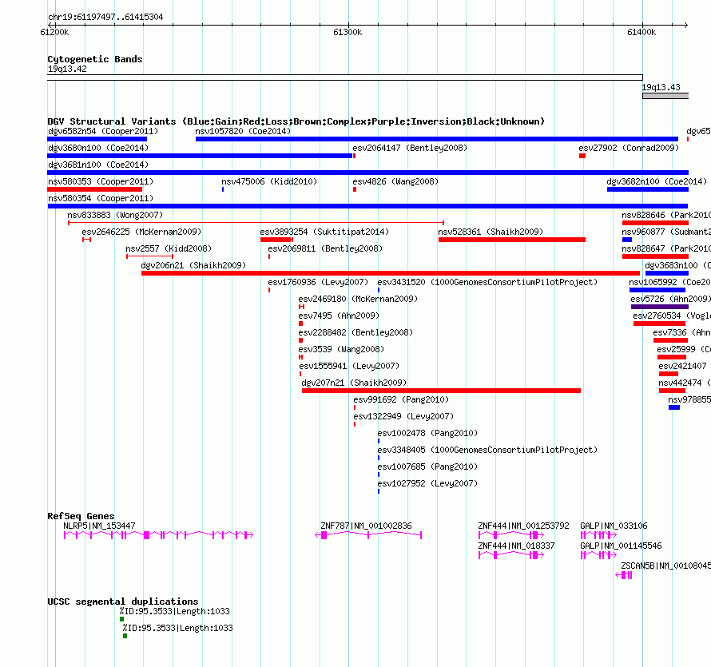Click the nsv960877 variant label
Viewport: 711px width, 667px height.
666,232
